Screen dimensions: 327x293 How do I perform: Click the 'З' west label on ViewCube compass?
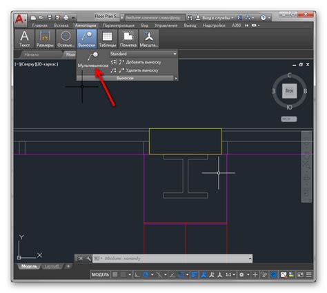(273, 91)
